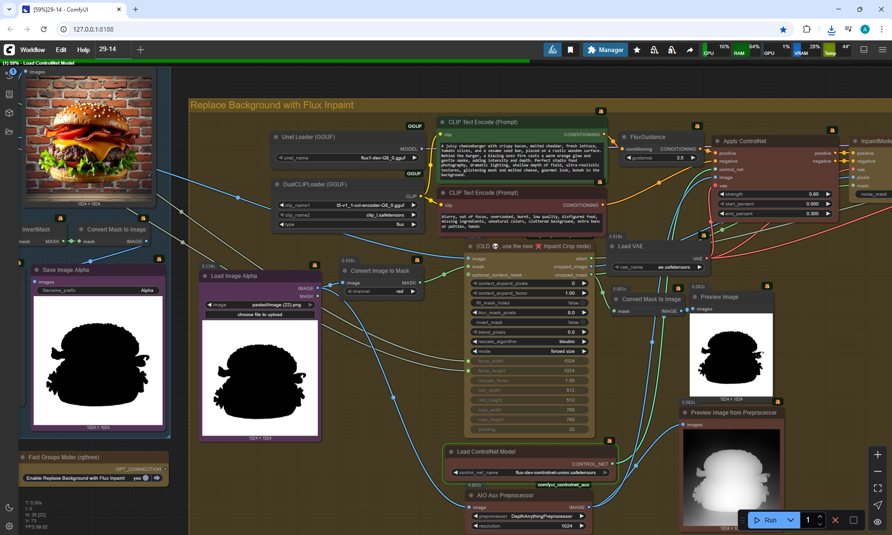The height and width of the screenshot is (535, 892).
Task: Cancel current run with red X icon
Action: pos(835,520)
